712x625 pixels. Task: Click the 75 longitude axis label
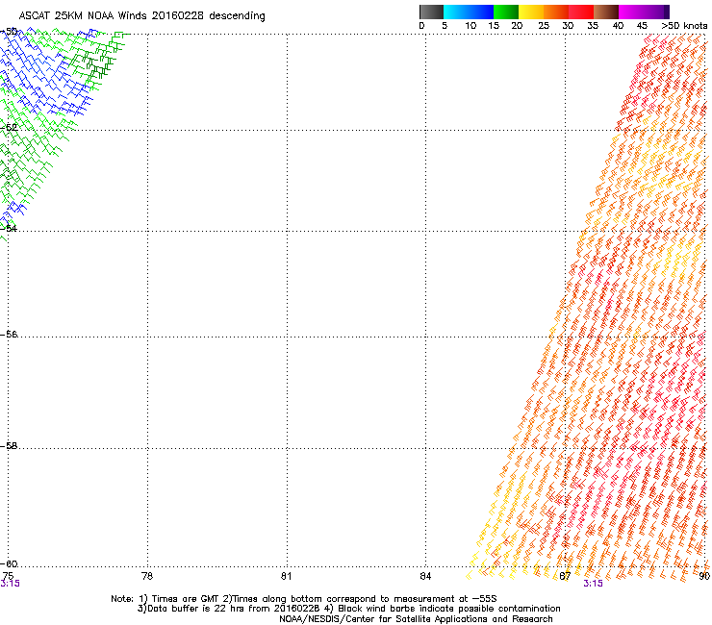[8, 576]
